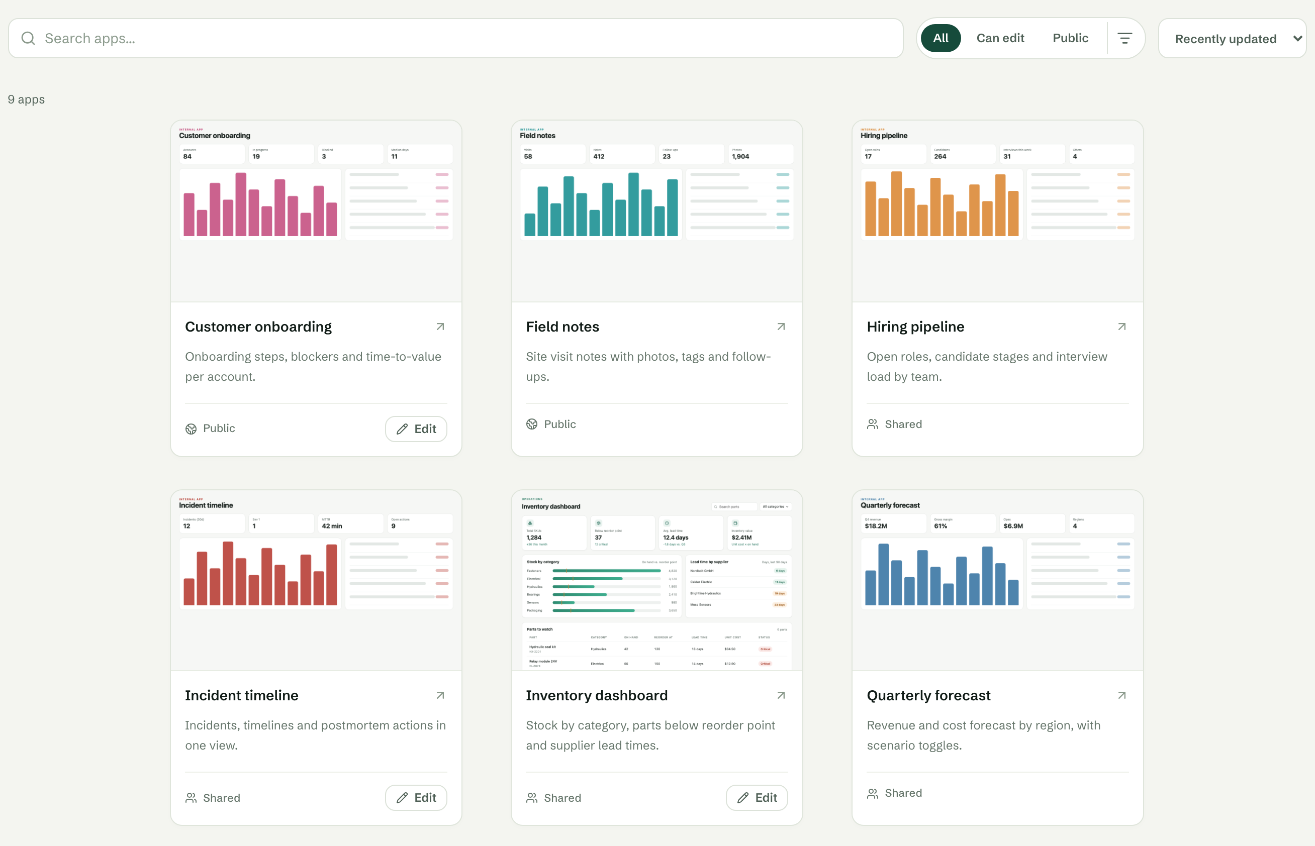
Task: Open Incident timeline via arrow icon
Action: click(440, 695)
